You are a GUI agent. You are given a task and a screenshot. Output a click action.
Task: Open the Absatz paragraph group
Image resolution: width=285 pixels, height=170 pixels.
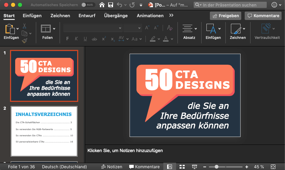coord(189,32)
